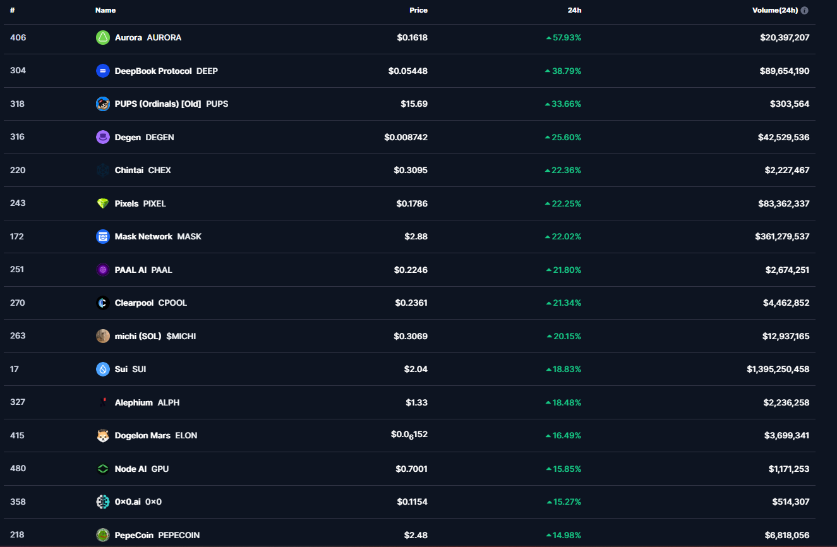Image resolution: width=837 pixels, height=547 pixels.
Task: Click the Pixels green gem icon
Action: click(x=102, y=203)
